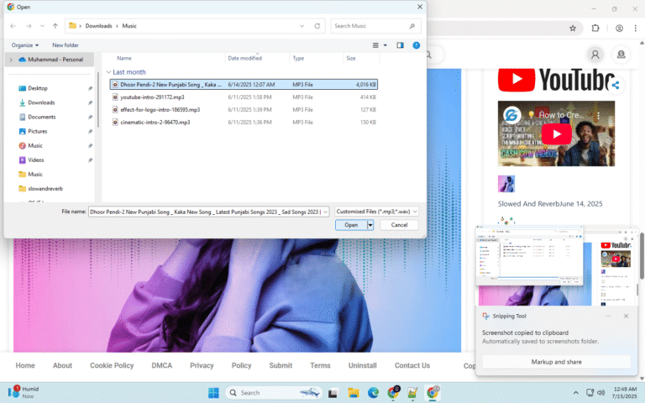Toggle the preview pane icon
This screenshot has height=403, width=645.
point(400,44)
